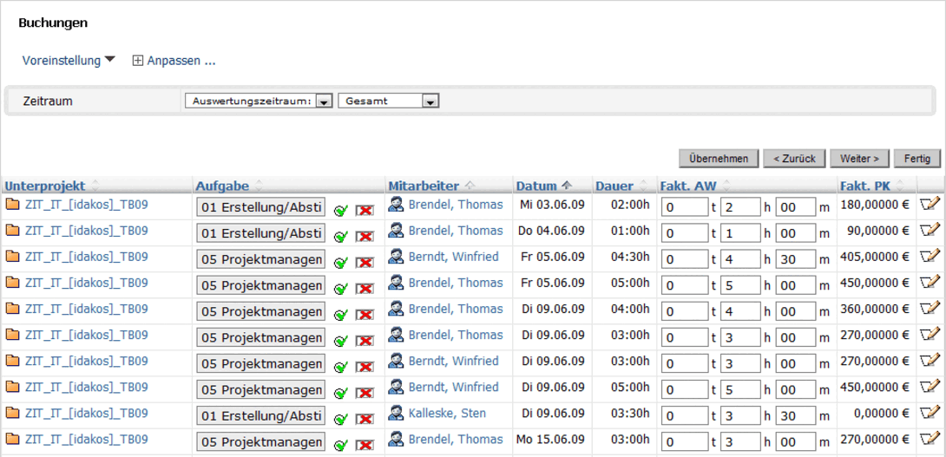Viewport: 946px width, 457px height.
Task: Open edit icon for the 405,00000 € row
Action: coord(930,257)
